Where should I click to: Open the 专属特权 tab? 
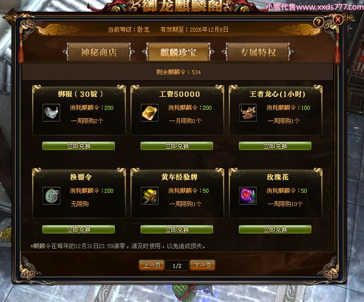click(x=258, y=52)
